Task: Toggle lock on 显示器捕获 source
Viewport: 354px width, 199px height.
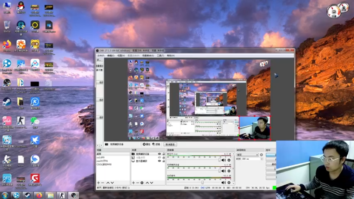Action: coord(164,161)
